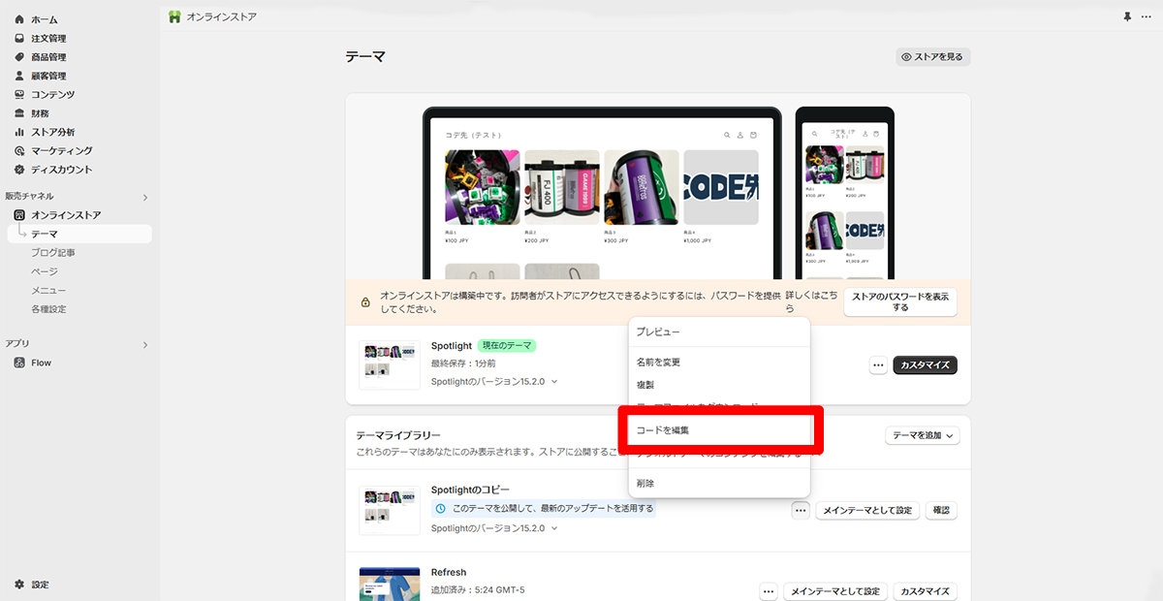1163x601 pixels.
Task: Open Orders (注文管理) icon in sidebar
Action: [19, 39]
